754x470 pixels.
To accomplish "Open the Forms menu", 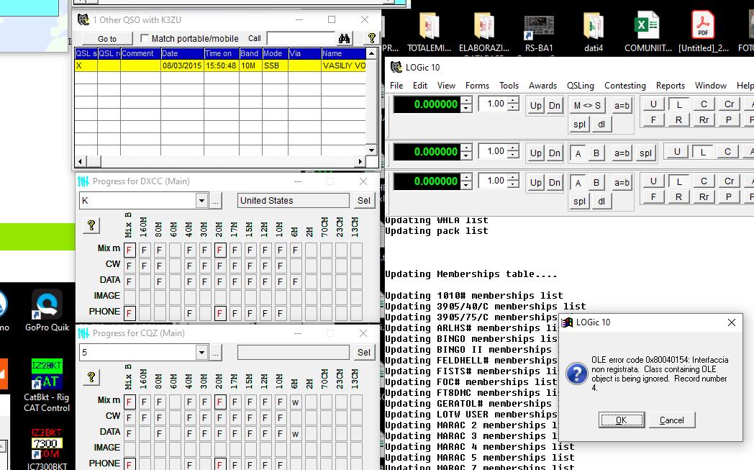I will point(477,86).
